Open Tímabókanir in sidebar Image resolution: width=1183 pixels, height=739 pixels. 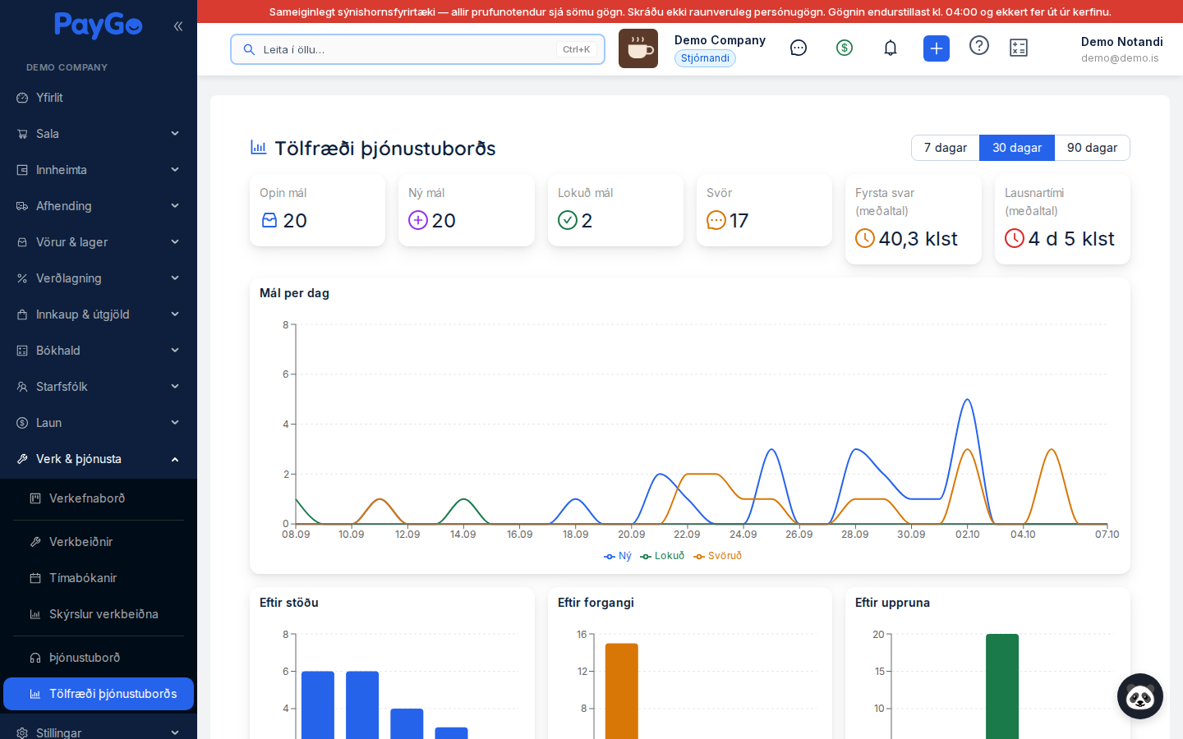[x=99, y=578]
